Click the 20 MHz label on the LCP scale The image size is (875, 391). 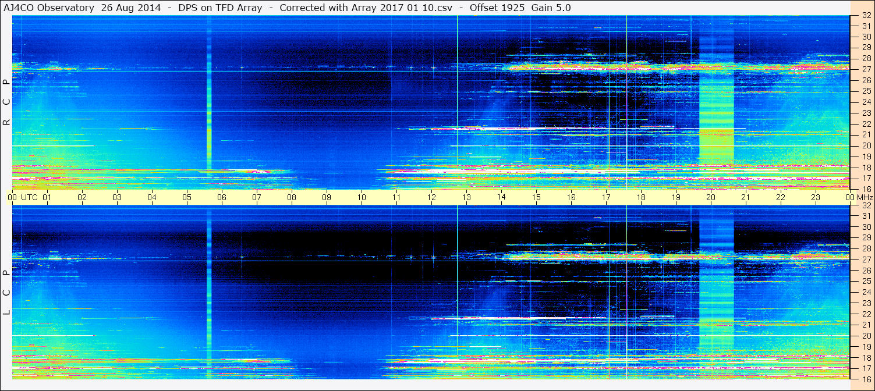coord(866,336)
